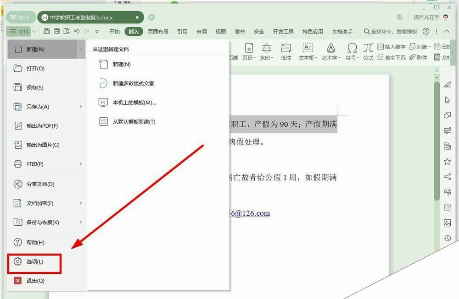The height and width of the screenshot is (299, 459).
Task: Open print preview icon in quick toolbar
Action: (x=67, y=31)
